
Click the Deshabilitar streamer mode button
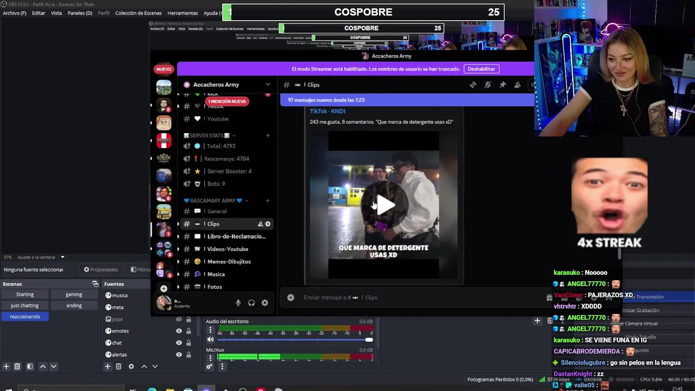point(481,69)
